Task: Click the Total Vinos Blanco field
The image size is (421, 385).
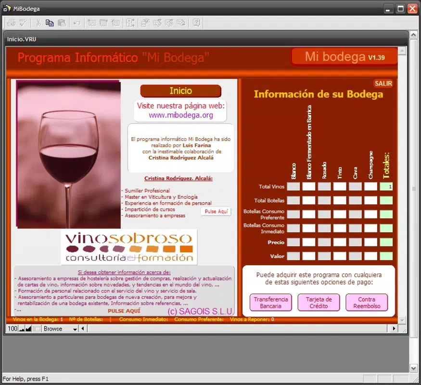Action: [293, 186]
